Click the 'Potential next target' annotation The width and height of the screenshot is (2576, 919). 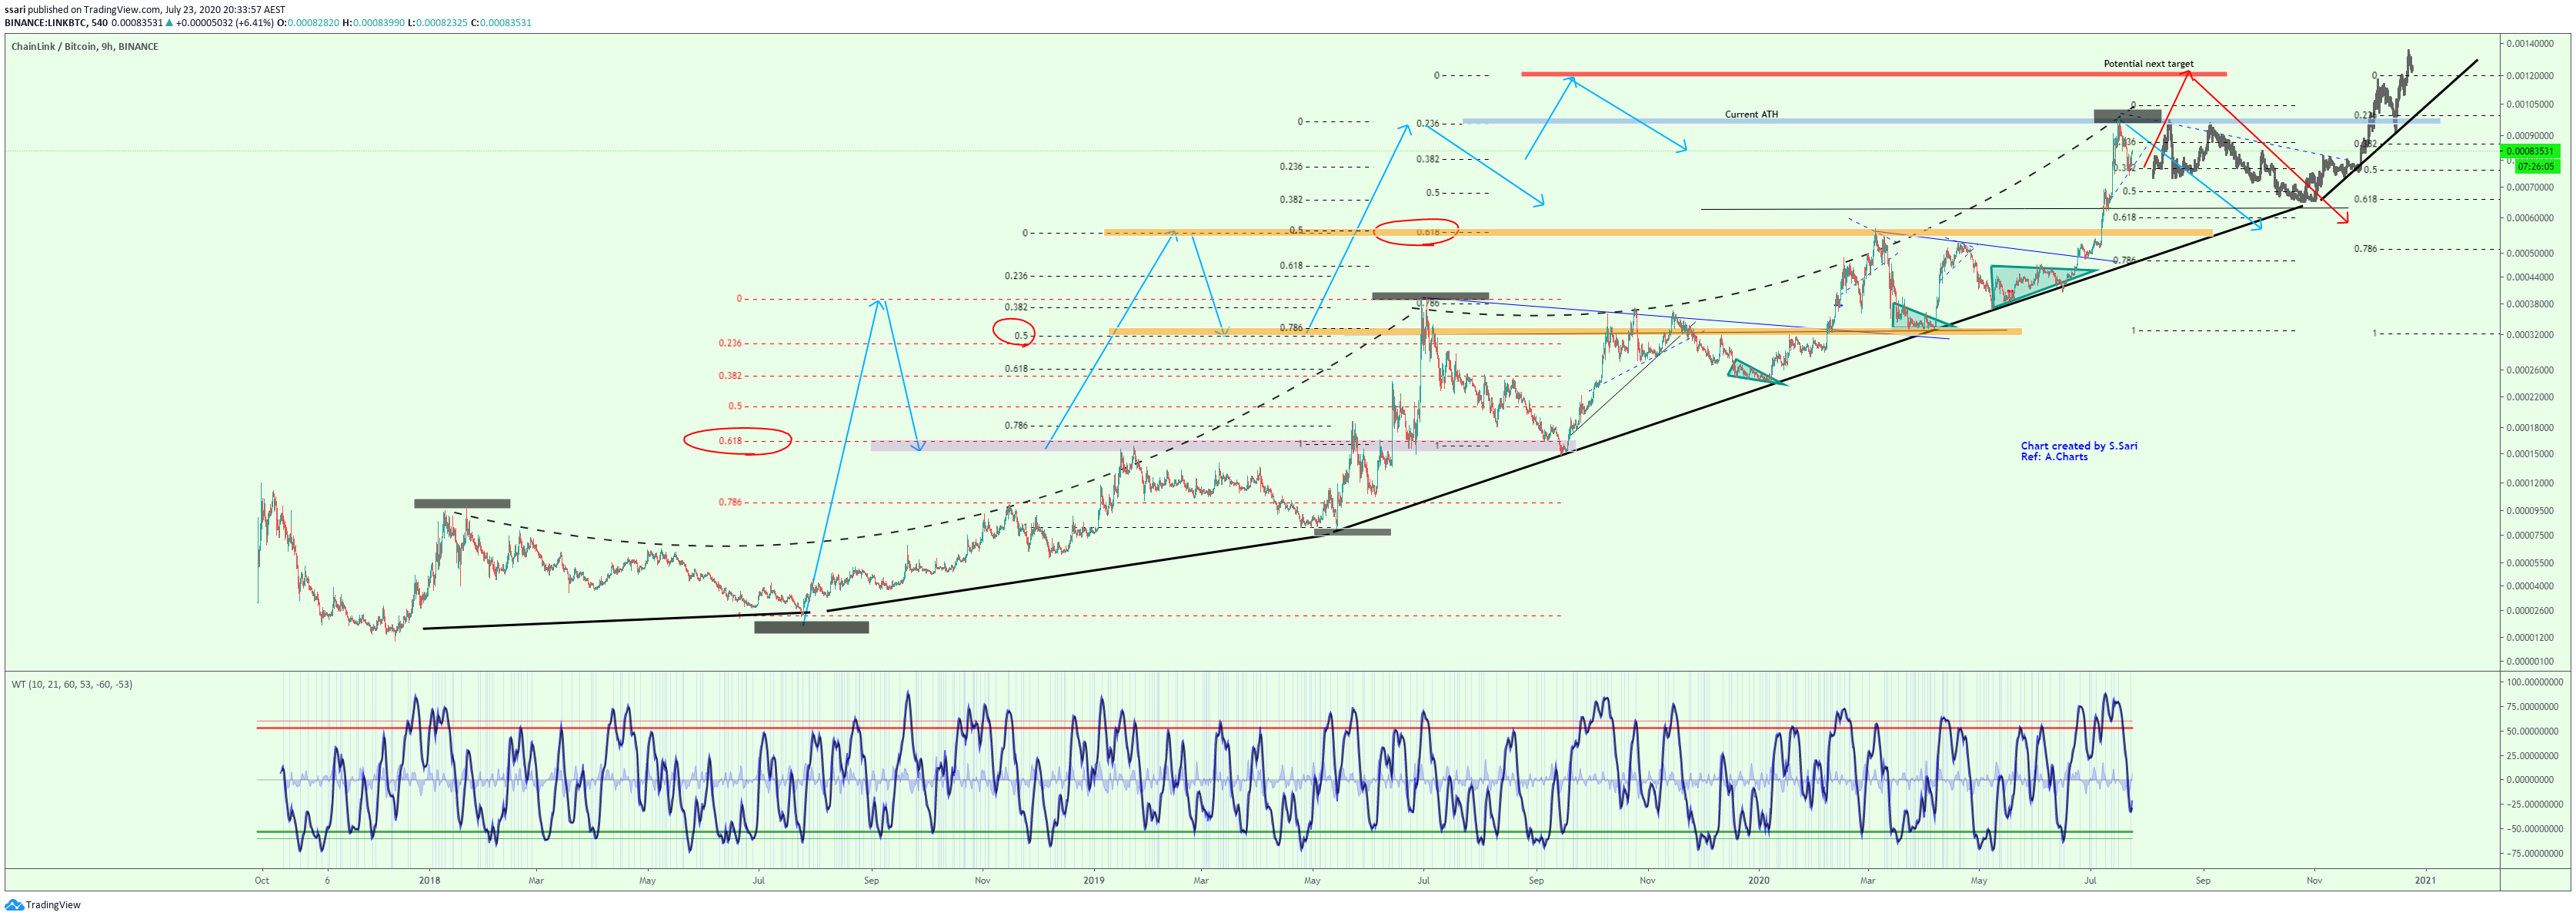coord(2148,64)
